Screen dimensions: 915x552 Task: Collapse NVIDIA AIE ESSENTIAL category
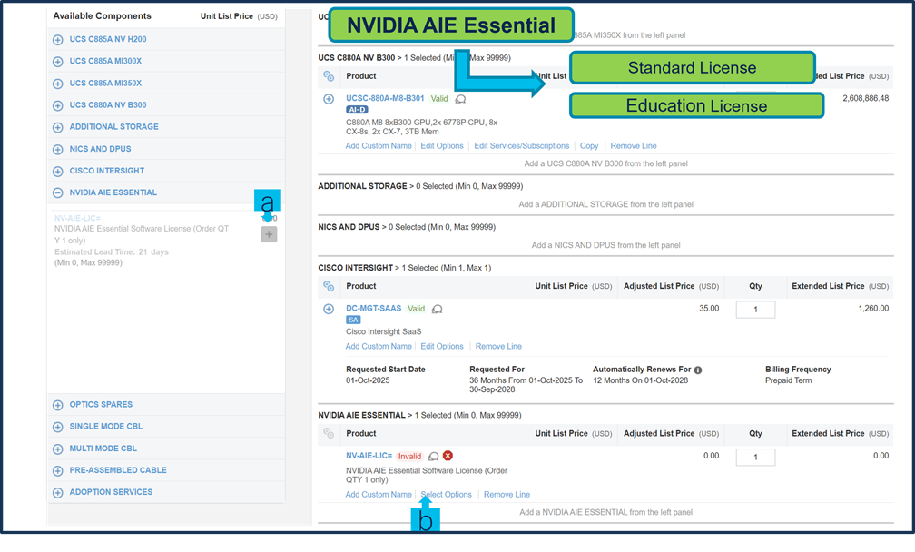click(x=58, y=192)
